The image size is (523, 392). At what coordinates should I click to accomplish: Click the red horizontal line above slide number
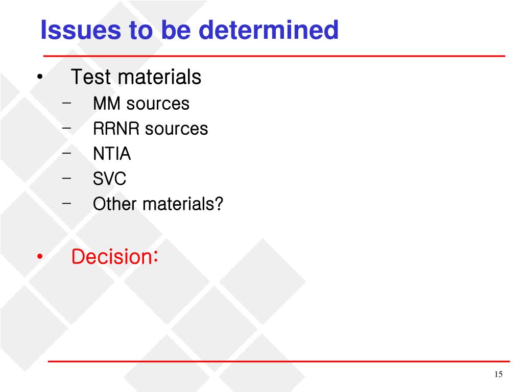click(279, 361)
